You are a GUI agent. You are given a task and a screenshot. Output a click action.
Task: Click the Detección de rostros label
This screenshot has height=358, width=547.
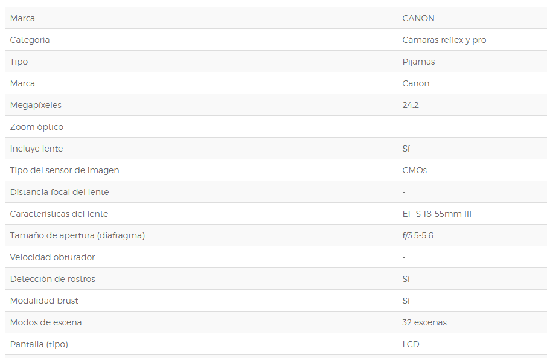[x=53, y=279]
